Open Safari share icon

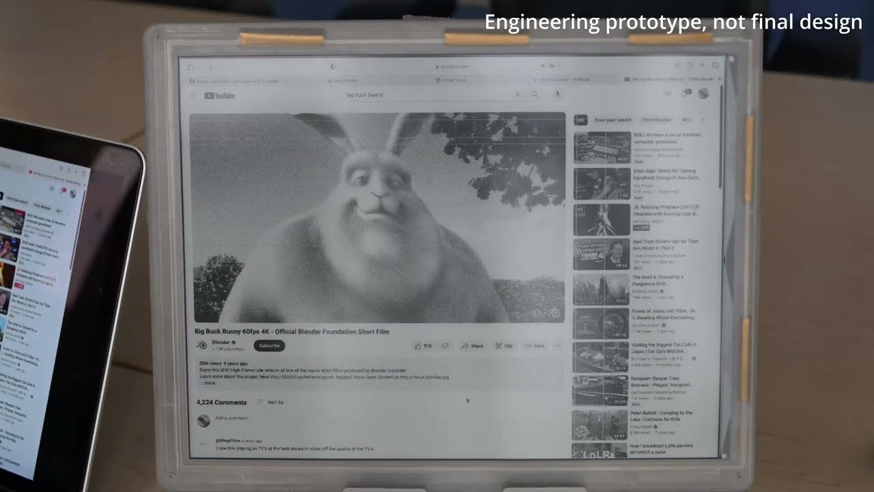click(x=689, y=66)
